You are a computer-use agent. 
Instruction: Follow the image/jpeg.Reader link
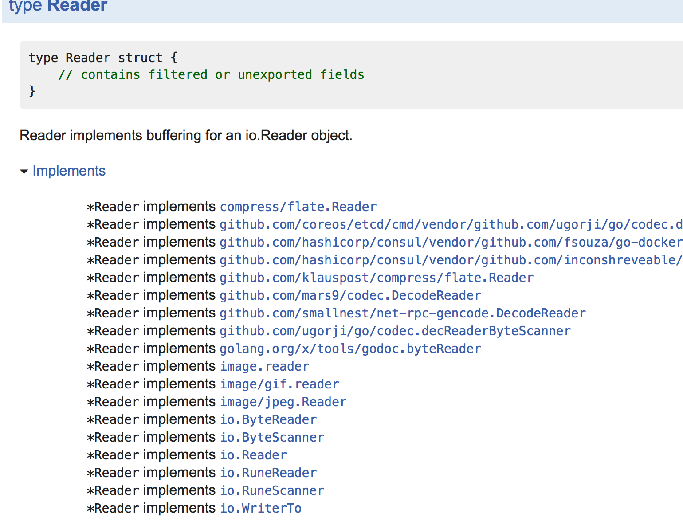pyautogui.click(x=283, y=402)
